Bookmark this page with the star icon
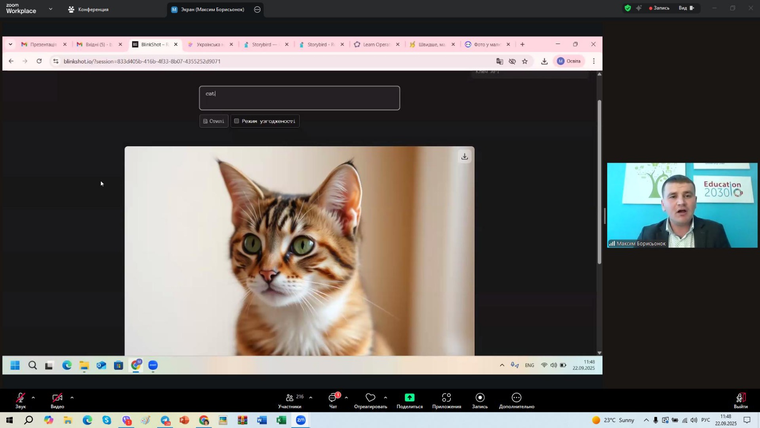 pyautogui.click(x=525, y=61)
